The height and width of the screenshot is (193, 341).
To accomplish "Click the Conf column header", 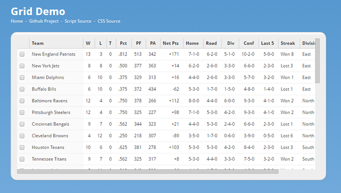I will pos(249,43).
